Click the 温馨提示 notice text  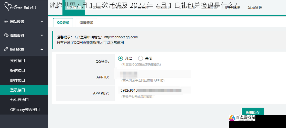click(64, 37)
